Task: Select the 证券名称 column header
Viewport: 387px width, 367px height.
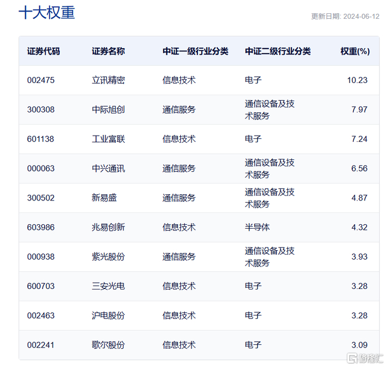Action: pyautogui.click(x=108, y=51)
